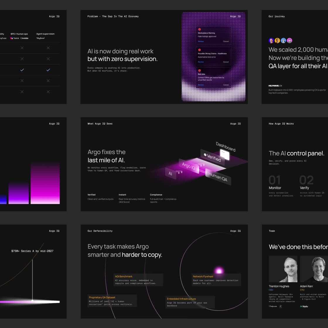Image resolution: width=328 pixels, height=328 pixels.
Task: Click the 'How Argo IQ Works' slide label
Action: [281, 124]
